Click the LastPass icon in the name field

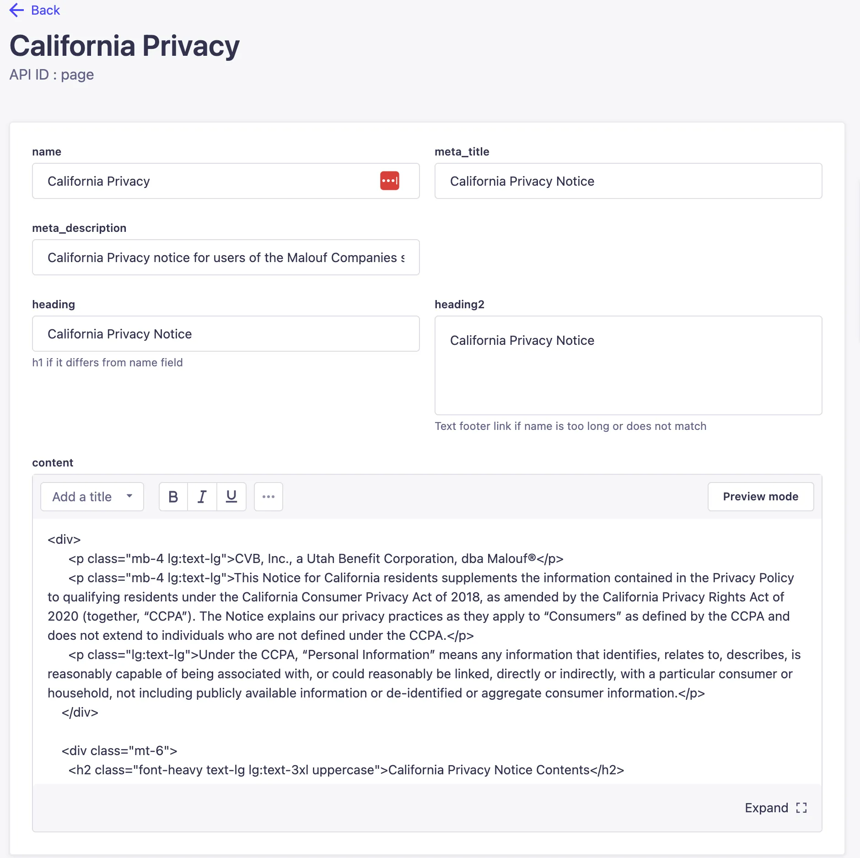pyautogui.click(x=390, y=181)
